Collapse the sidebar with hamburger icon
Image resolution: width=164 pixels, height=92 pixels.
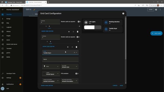click(x=3, y=10)
